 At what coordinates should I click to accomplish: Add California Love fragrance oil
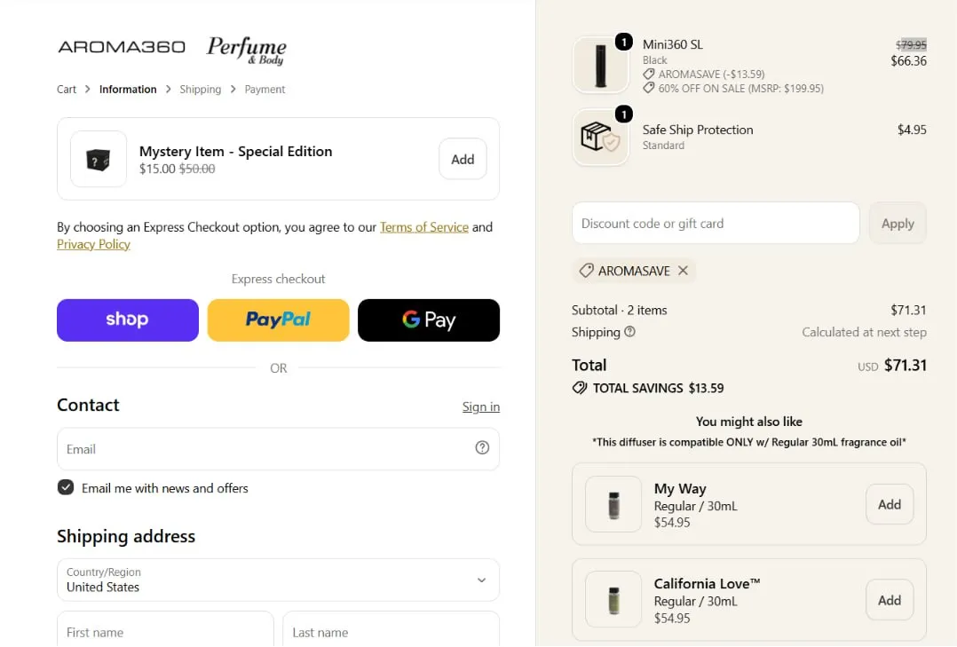[x=890, y=600]
